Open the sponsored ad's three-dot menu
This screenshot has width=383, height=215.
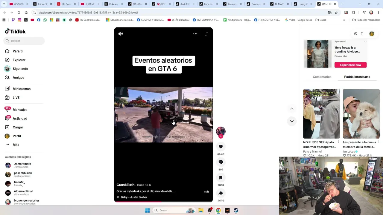[x=365, y=42]
